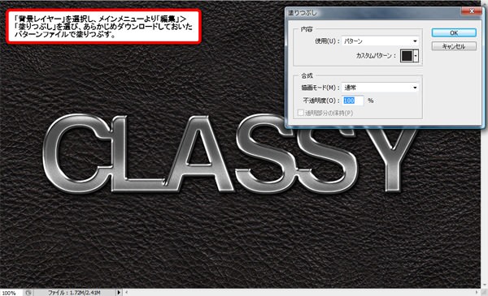
Task: Click the custom pattern dark swatch
Action: pyautogui.click(x=407, y=56)
